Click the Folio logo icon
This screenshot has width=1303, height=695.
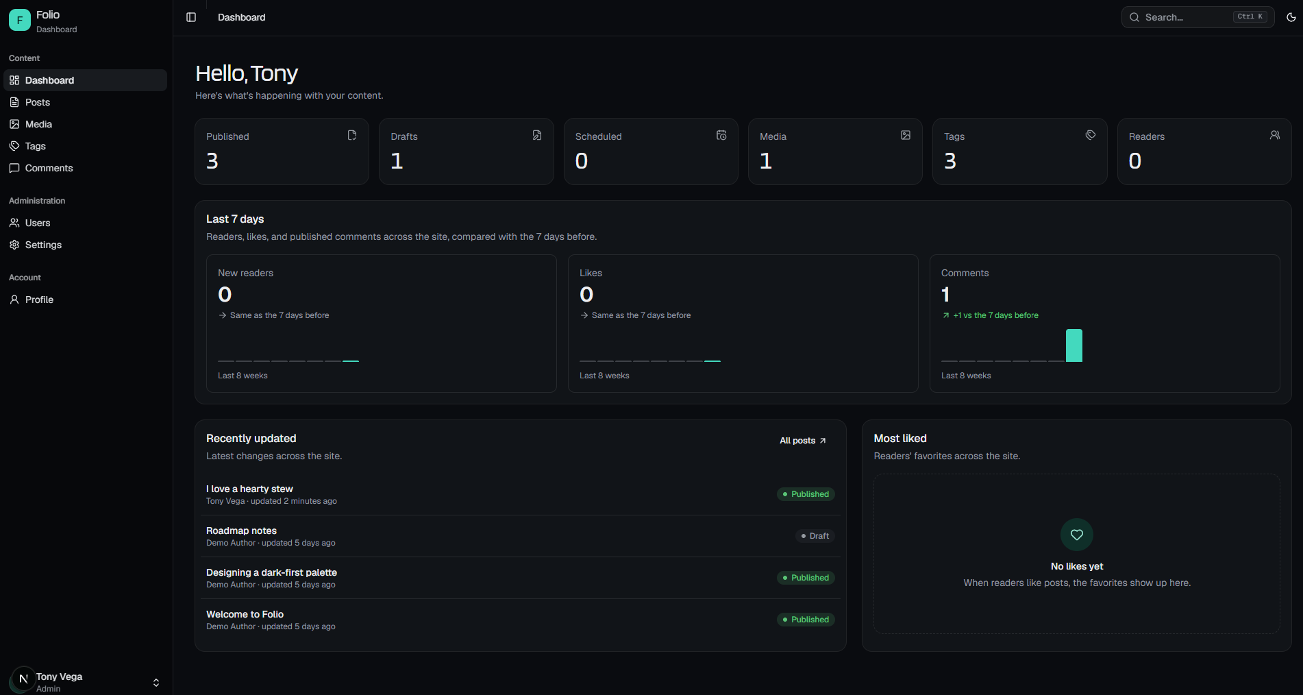[x=20, y=21]
